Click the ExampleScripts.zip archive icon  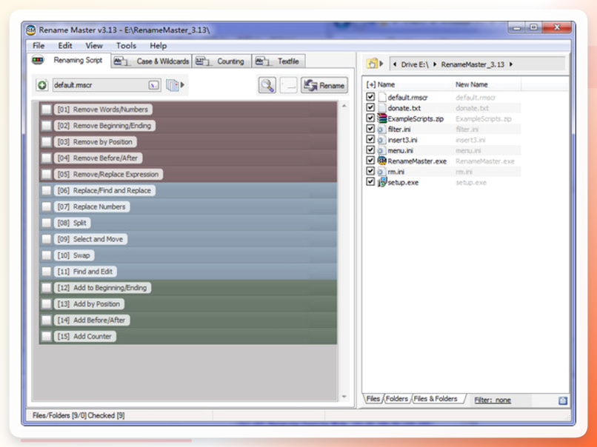pos(382,118)
